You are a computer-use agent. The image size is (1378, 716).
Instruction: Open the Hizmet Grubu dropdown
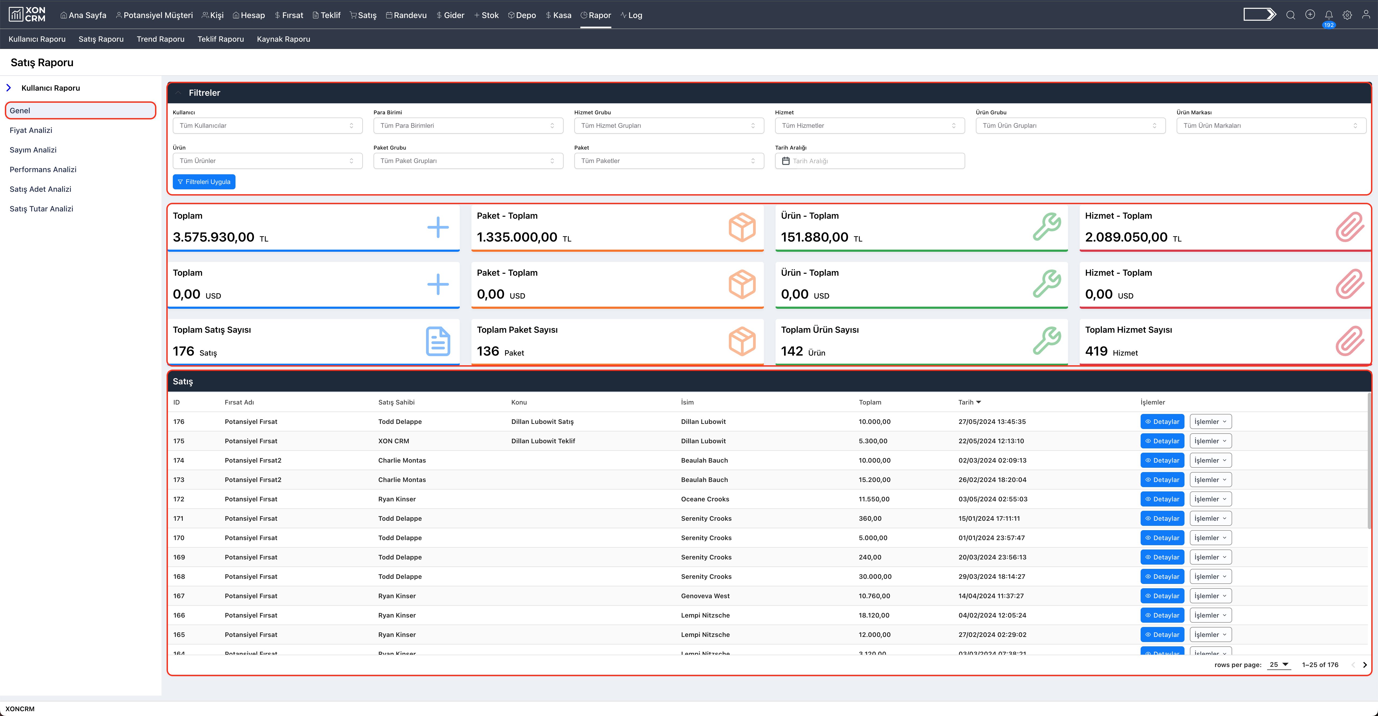click(669, 126)
